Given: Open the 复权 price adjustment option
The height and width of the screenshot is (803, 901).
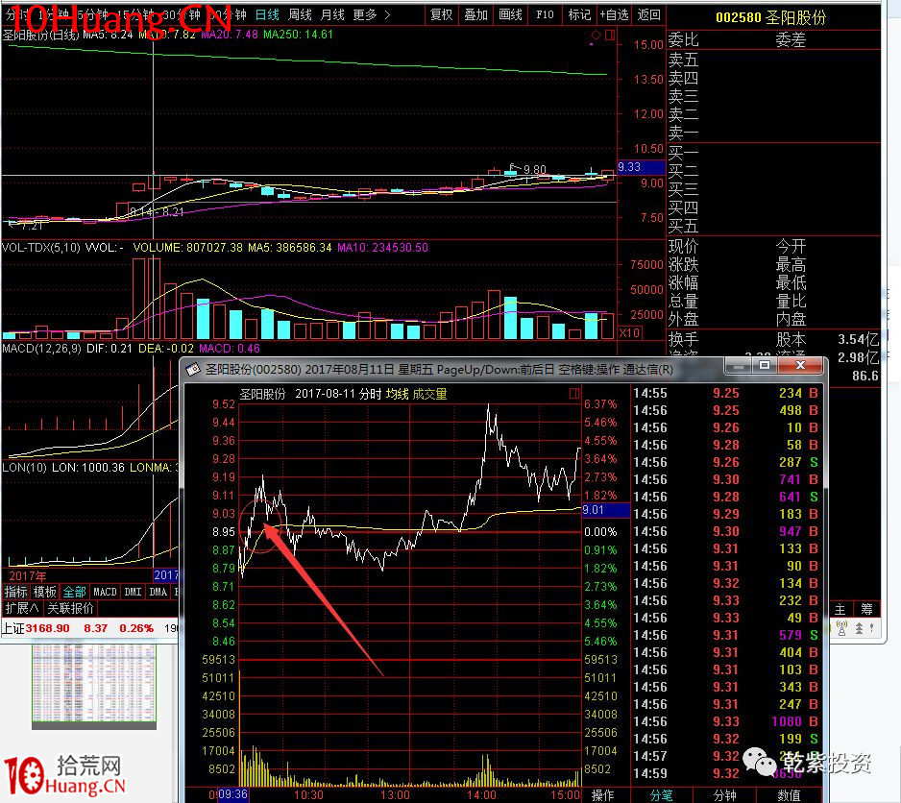Looking at the screenshot, I should click(441, 14).
